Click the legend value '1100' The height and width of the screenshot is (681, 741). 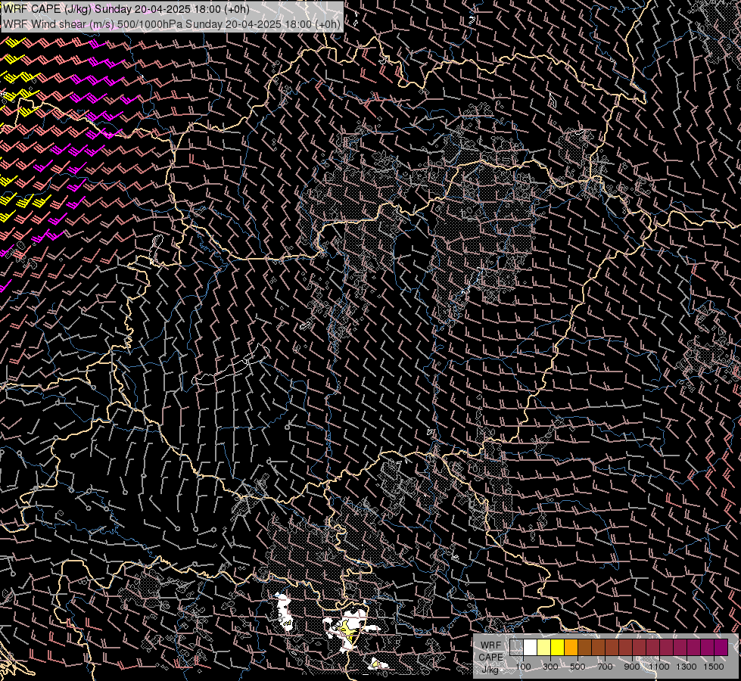click(658, 667)
